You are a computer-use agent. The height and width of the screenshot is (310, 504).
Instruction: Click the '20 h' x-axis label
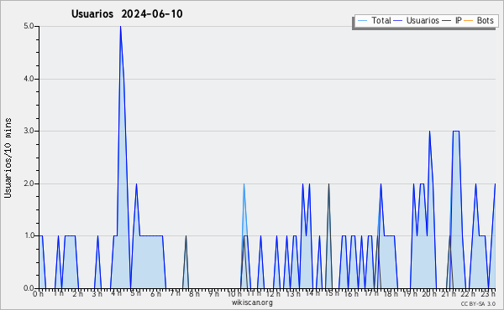[x=429, y=294]
